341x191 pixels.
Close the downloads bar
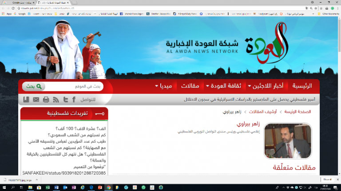(x=337, y=180)
